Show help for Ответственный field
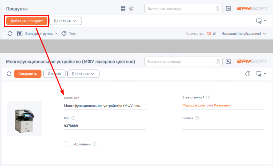Image resolution: width=273 pixels, height=166 pixels. click(x=208, y=97)
